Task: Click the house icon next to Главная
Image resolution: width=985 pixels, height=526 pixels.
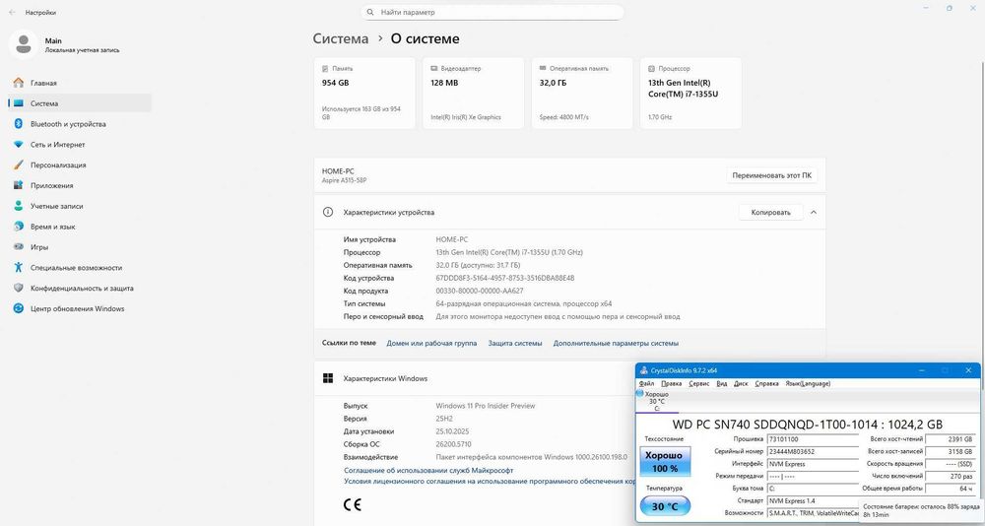Action: coord(18,84)
